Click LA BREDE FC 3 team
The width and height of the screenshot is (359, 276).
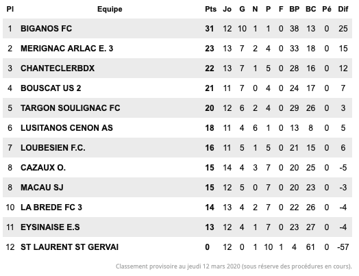point(51,208)
